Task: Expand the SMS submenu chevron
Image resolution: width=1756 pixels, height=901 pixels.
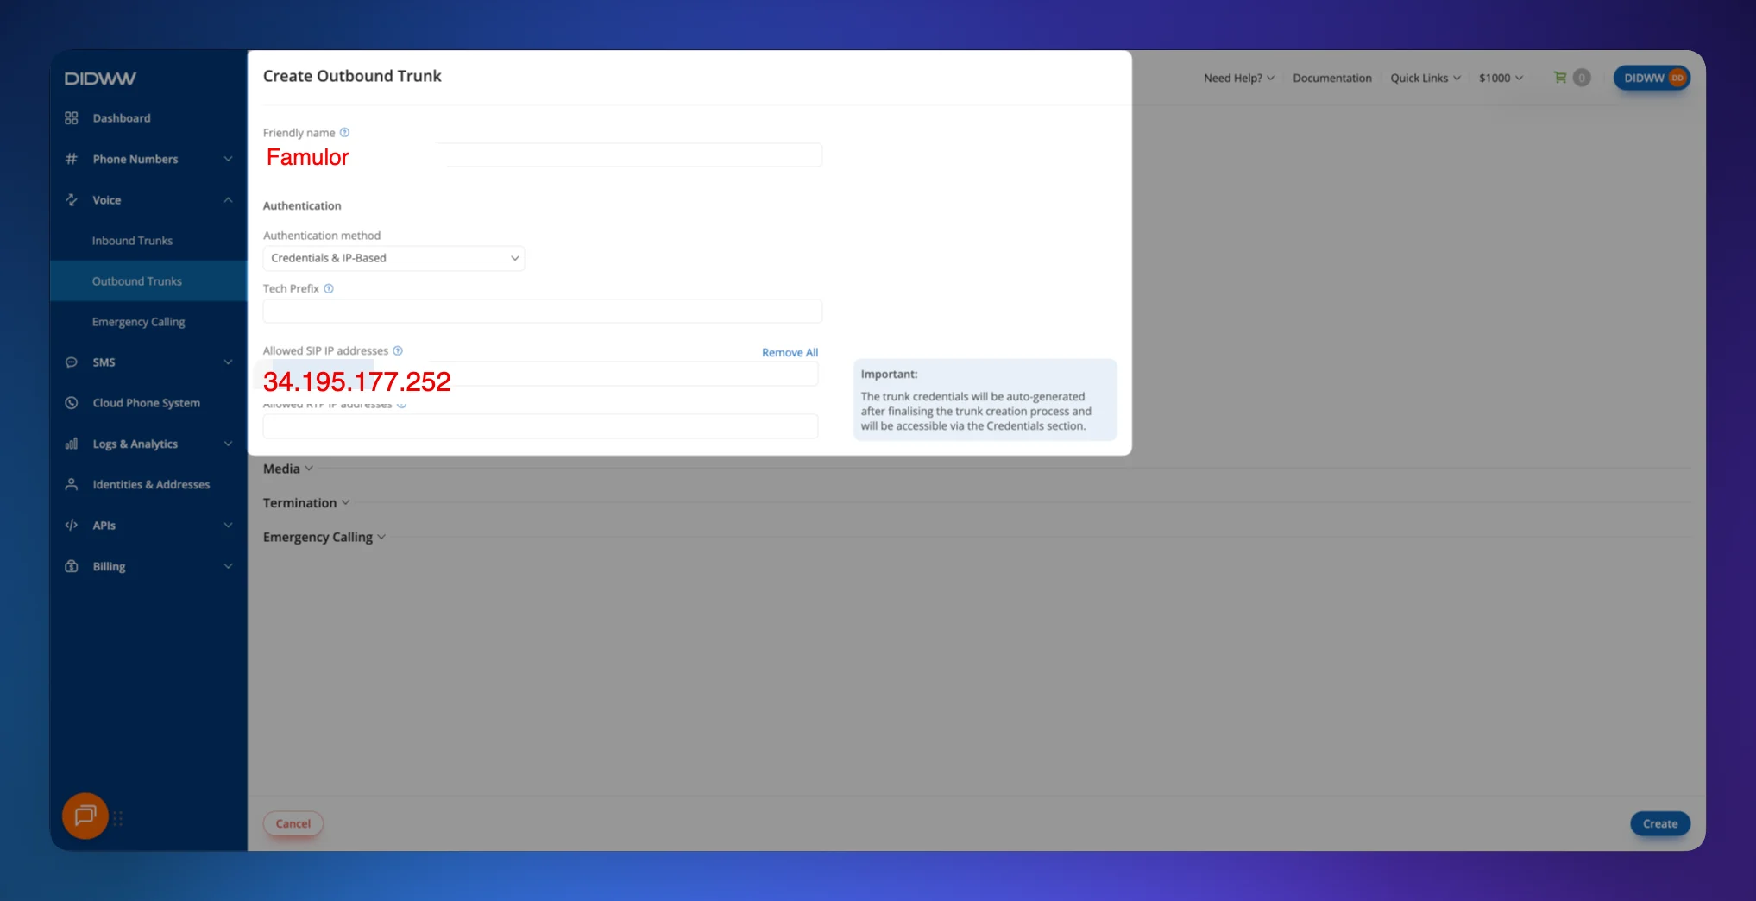Action: pyautogui.click(x=228, y=362)
